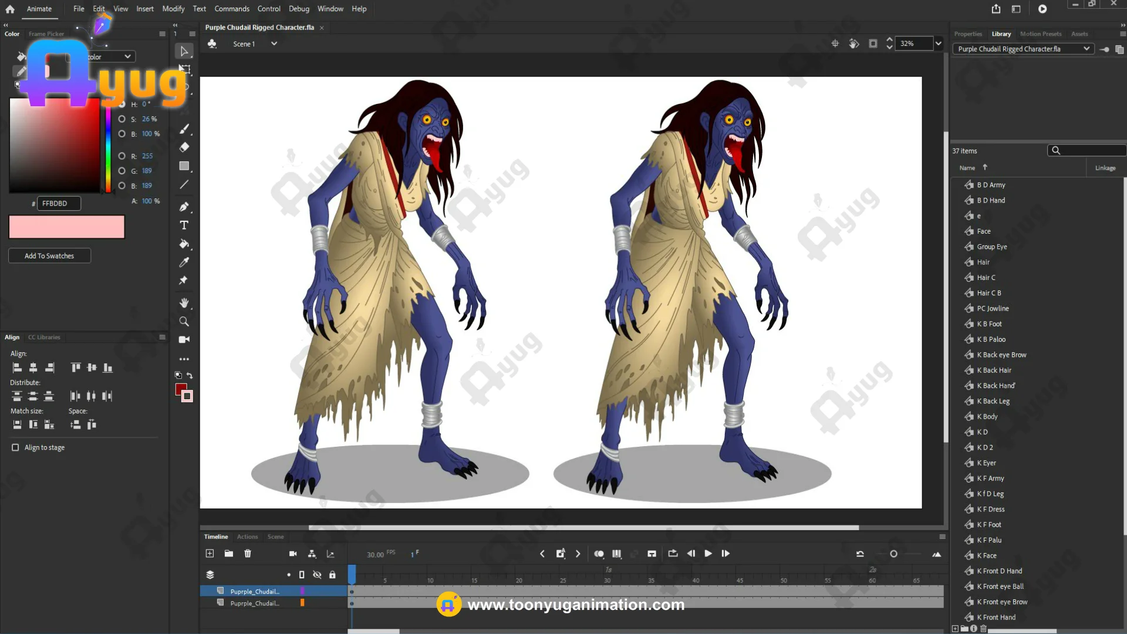1127x634 pixels.
Task: Select the Text tool
Action: point(184,225)
